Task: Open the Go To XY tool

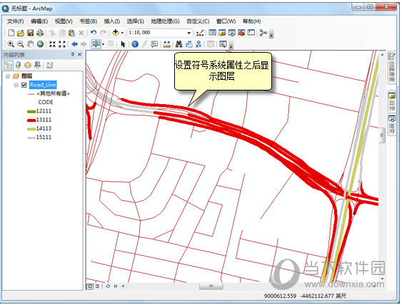Action: pyautogui.click(x=199, y=44)
